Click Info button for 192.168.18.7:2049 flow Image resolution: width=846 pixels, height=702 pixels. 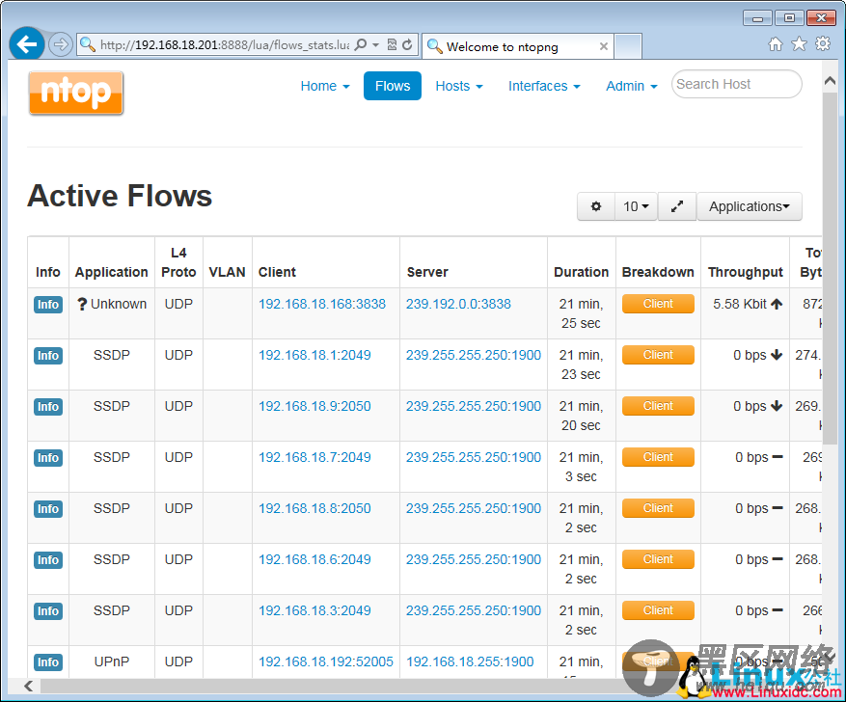click(x=48, y=458)
